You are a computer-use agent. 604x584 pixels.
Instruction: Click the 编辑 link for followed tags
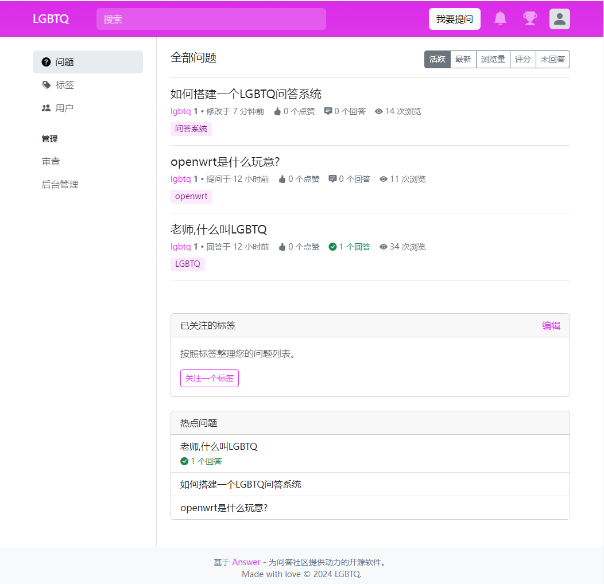pyautogui.click(x=551, y=326)
